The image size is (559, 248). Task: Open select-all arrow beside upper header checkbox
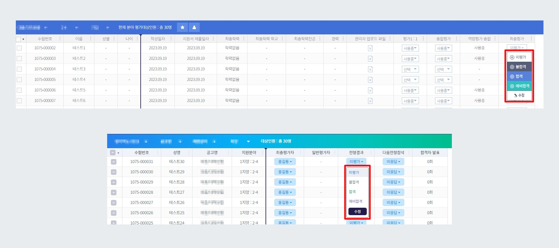23,39
